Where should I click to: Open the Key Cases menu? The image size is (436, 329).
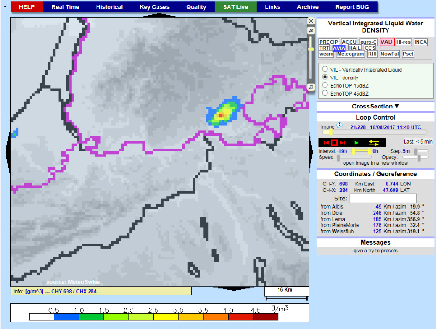(x=154, y=7)
